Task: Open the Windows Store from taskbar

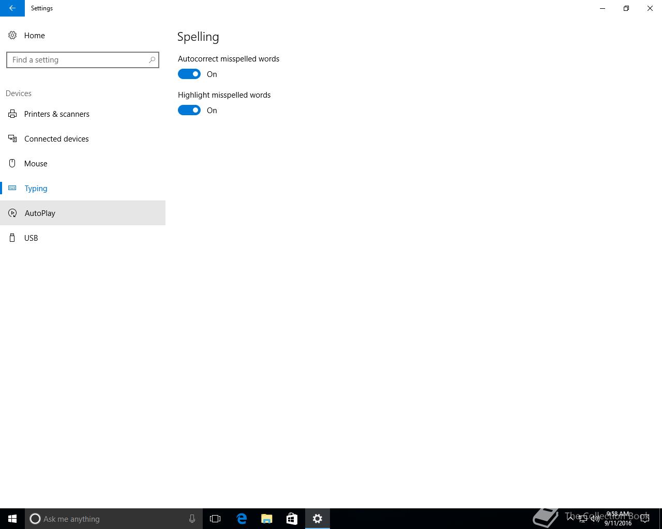Action: pyautogui.click(x=292, y=519)
